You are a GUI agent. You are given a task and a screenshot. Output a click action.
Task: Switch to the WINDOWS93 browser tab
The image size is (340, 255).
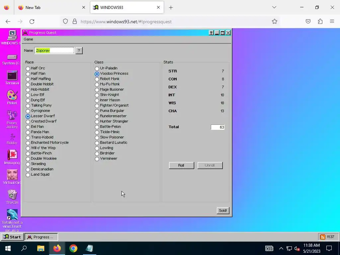coord(127,7)
